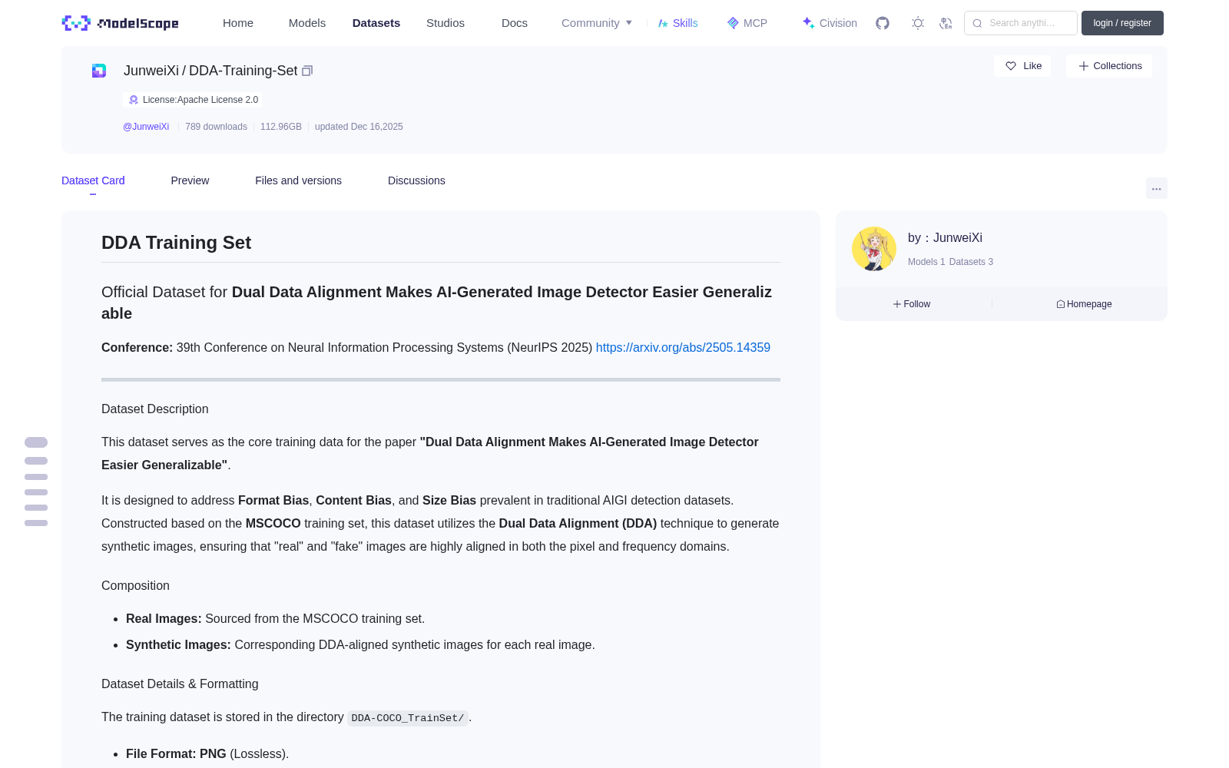This screenshot has width=1229, height=768.
Task: Open the three-dot more options menu
Action: [1156, 188]
